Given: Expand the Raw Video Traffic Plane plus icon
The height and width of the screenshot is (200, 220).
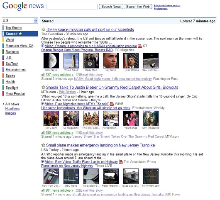Looking at the screenshot, I should (x=43, y=161).
